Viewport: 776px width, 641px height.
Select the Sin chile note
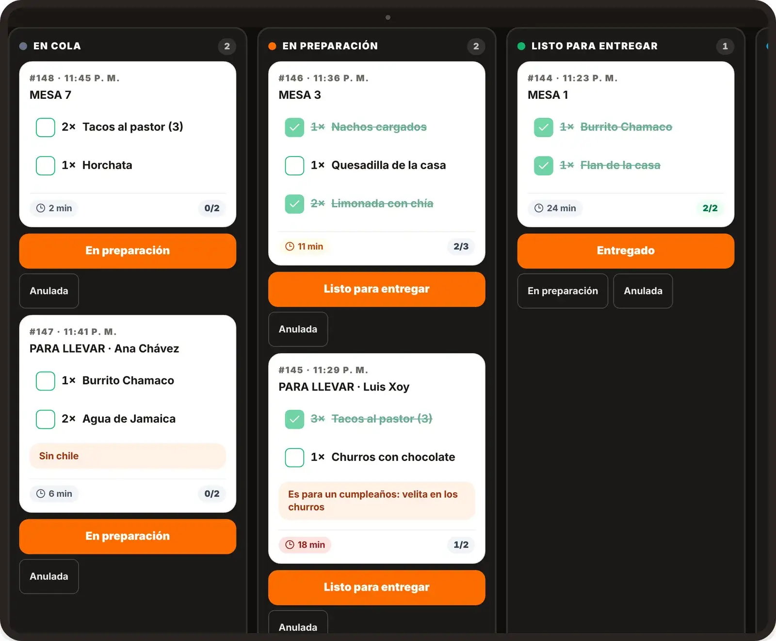(128, 456)
